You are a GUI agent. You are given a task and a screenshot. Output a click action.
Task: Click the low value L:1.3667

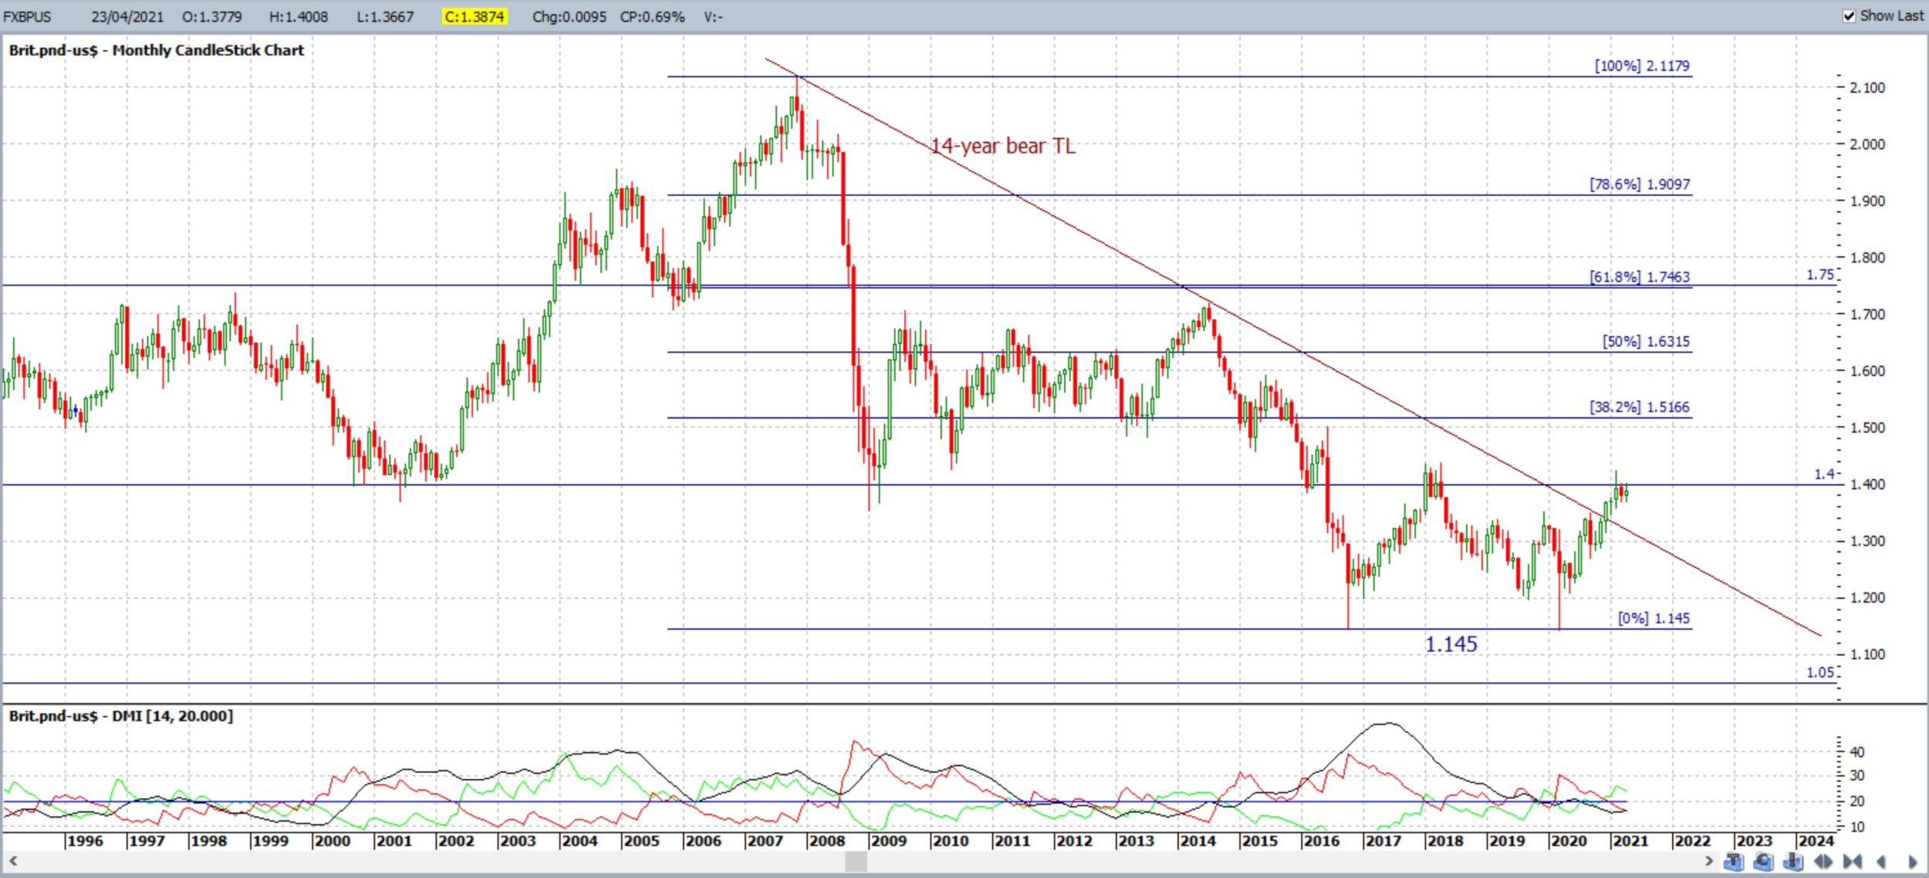[x=385, y=16]
